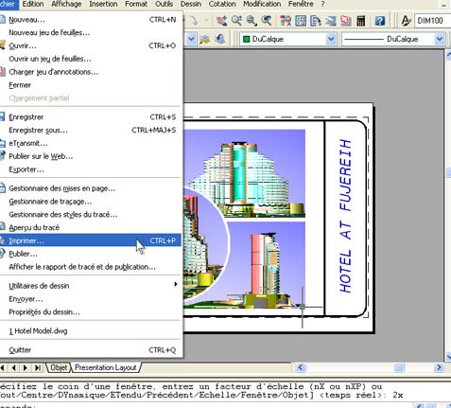Open the Sheet Set Manager icon
Image resolution: width=451 pixels, height=408 pixels.
click(x=331, y=21)
